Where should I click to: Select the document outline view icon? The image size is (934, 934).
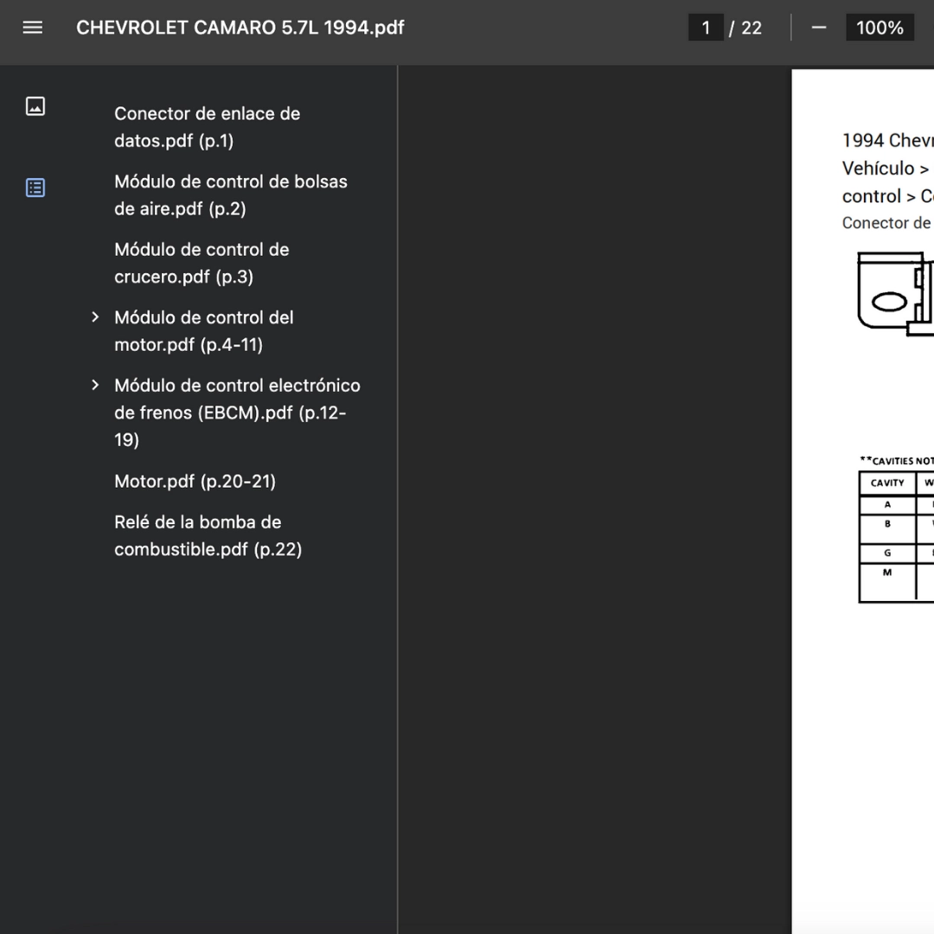point(35,188)
